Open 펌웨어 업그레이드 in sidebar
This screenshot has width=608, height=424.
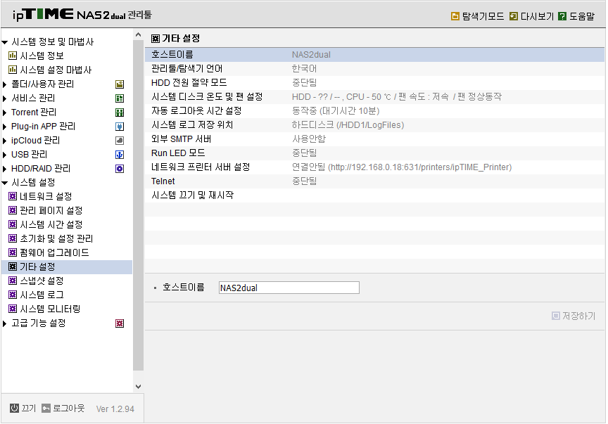pos(54,252)
